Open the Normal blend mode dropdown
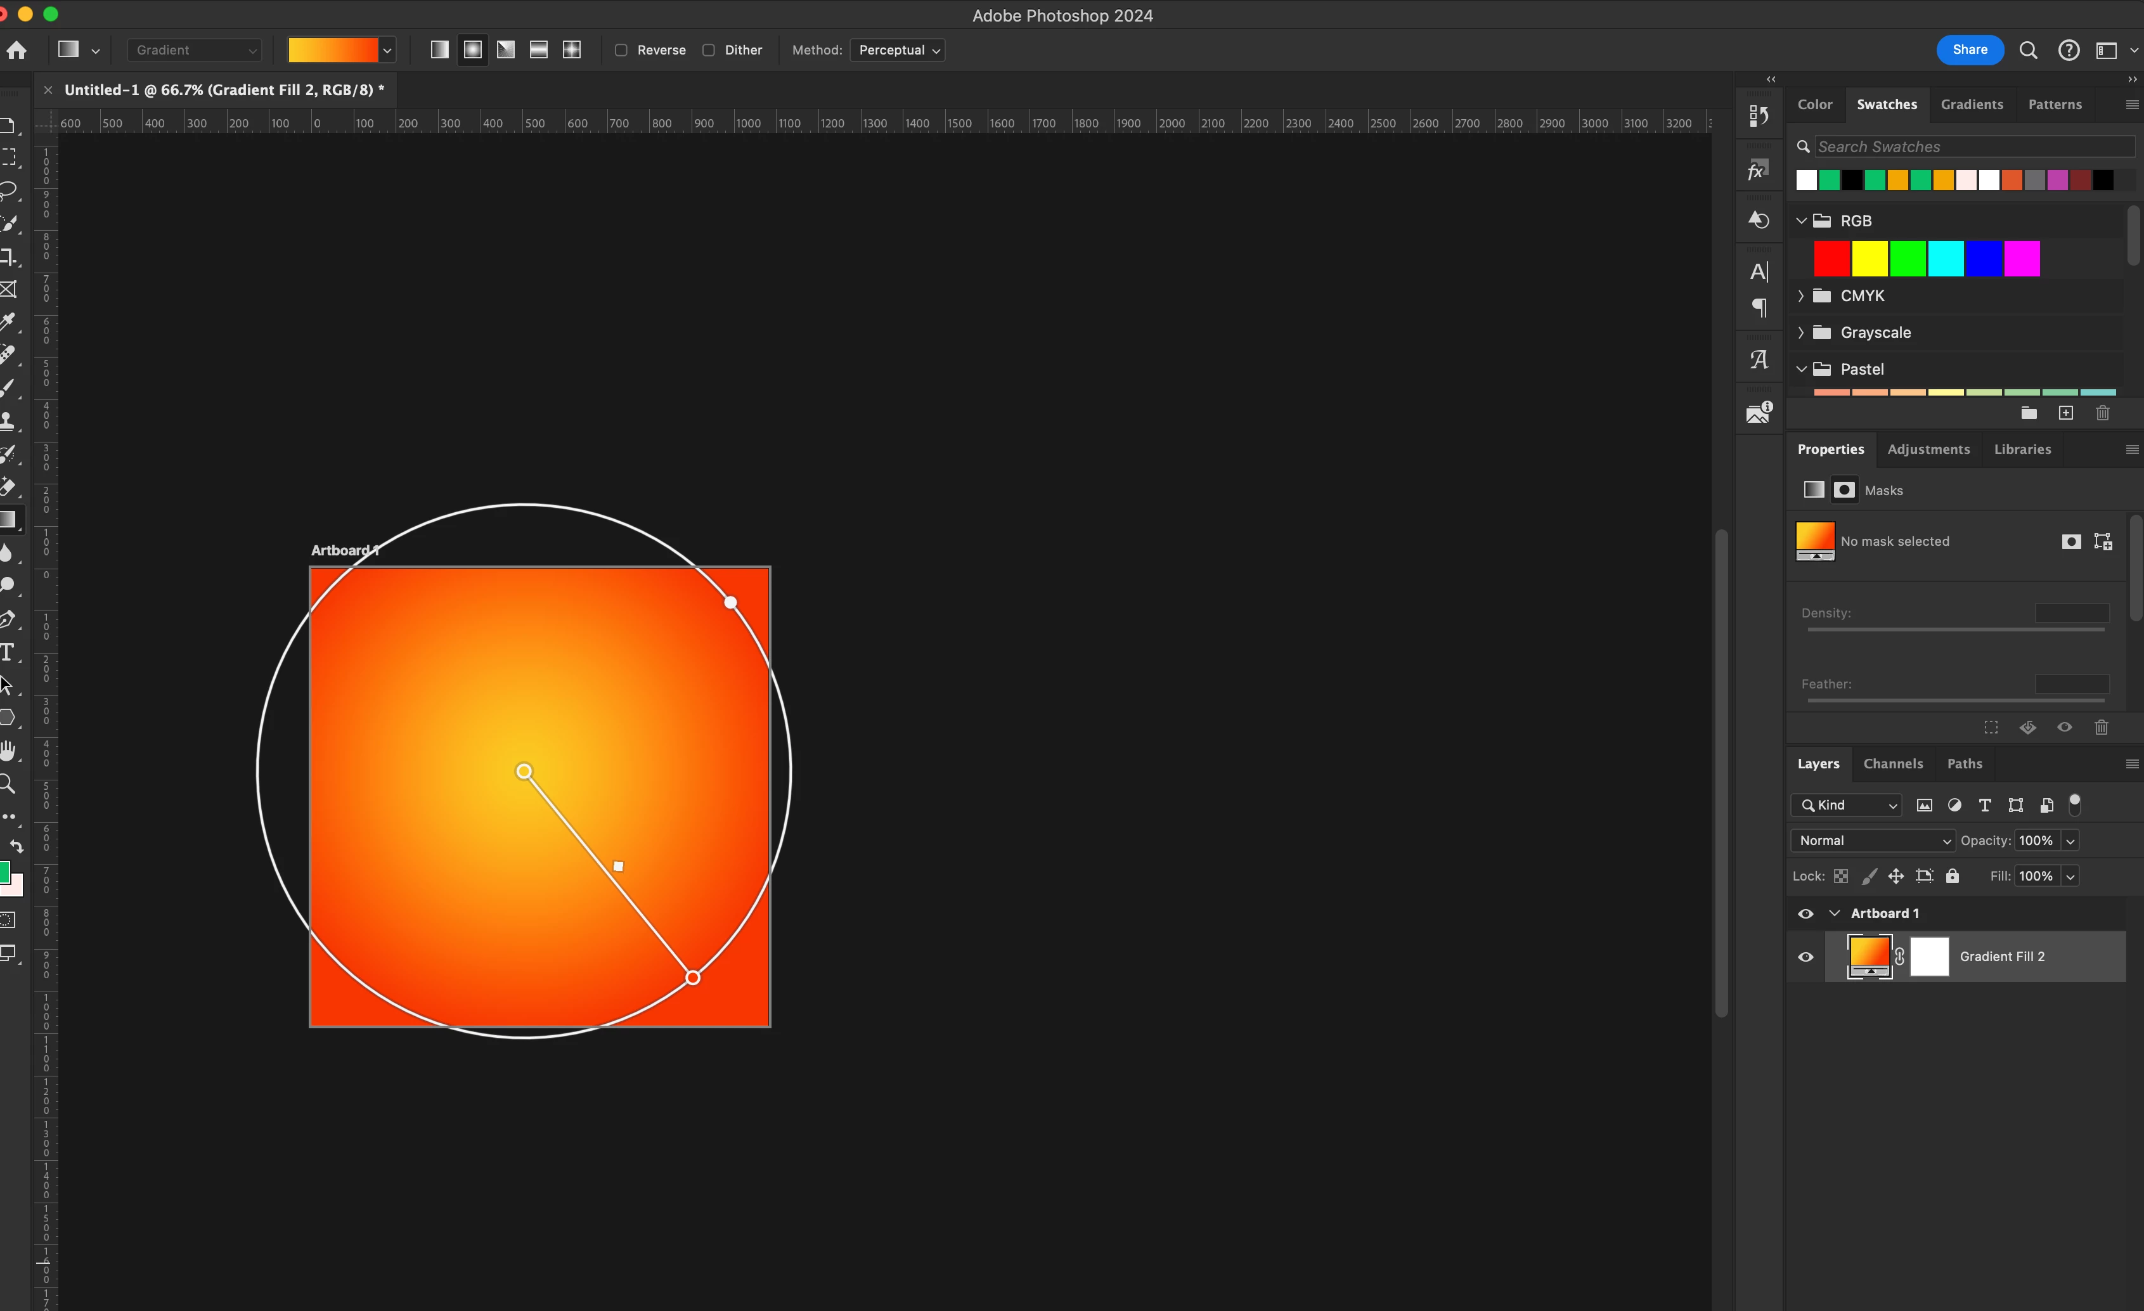 pyautogui.click(x=1873, y=841)
